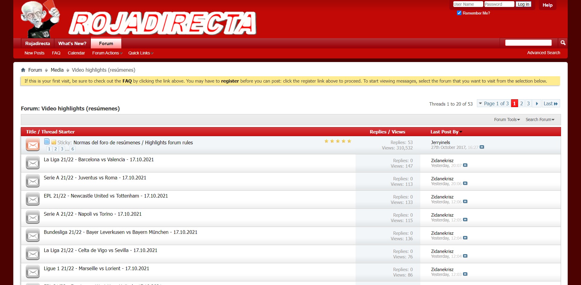Image resolution: width=581 pixels, height=285 pixels.
Task: Open Juventus vs Roma thread title
Action: tap(95, 178)
